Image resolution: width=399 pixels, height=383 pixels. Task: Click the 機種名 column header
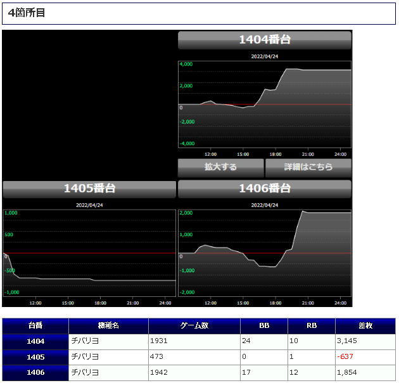click(108, 326)
